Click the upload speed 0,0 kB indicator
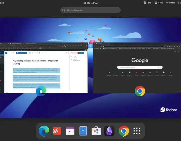This screenshot has height=141, width=181. (170, 3)
